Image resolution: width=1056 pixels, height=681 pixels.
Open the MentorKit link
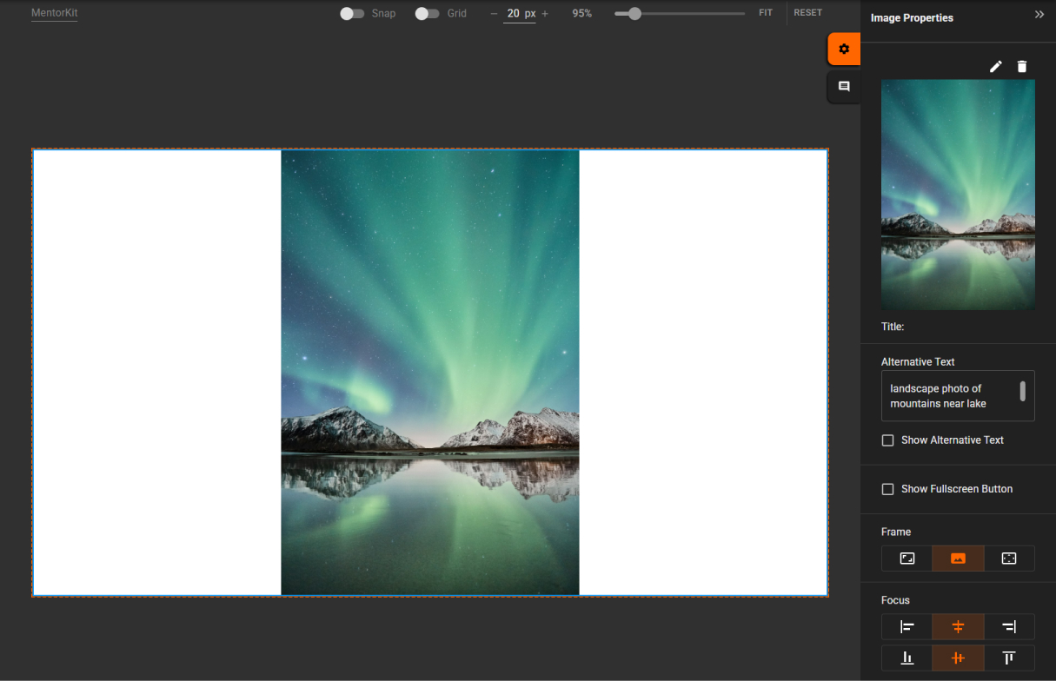point(54,13)
